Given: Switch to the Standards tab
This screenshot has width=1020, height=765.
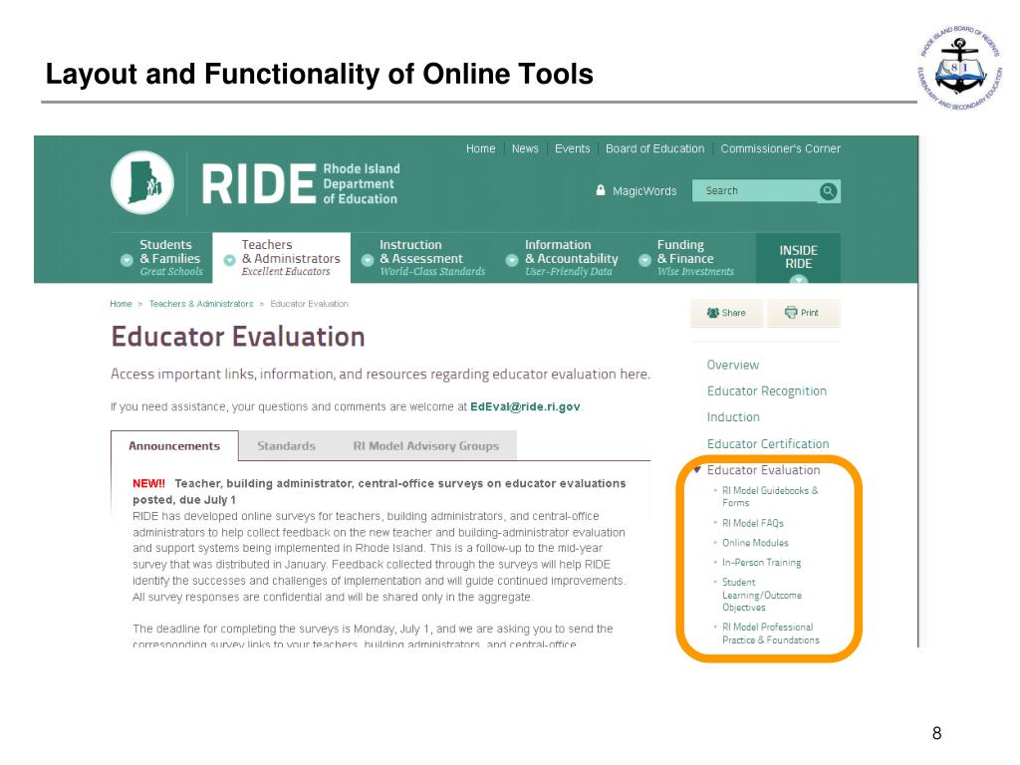Looking at the screenshot, I should 286,446.
